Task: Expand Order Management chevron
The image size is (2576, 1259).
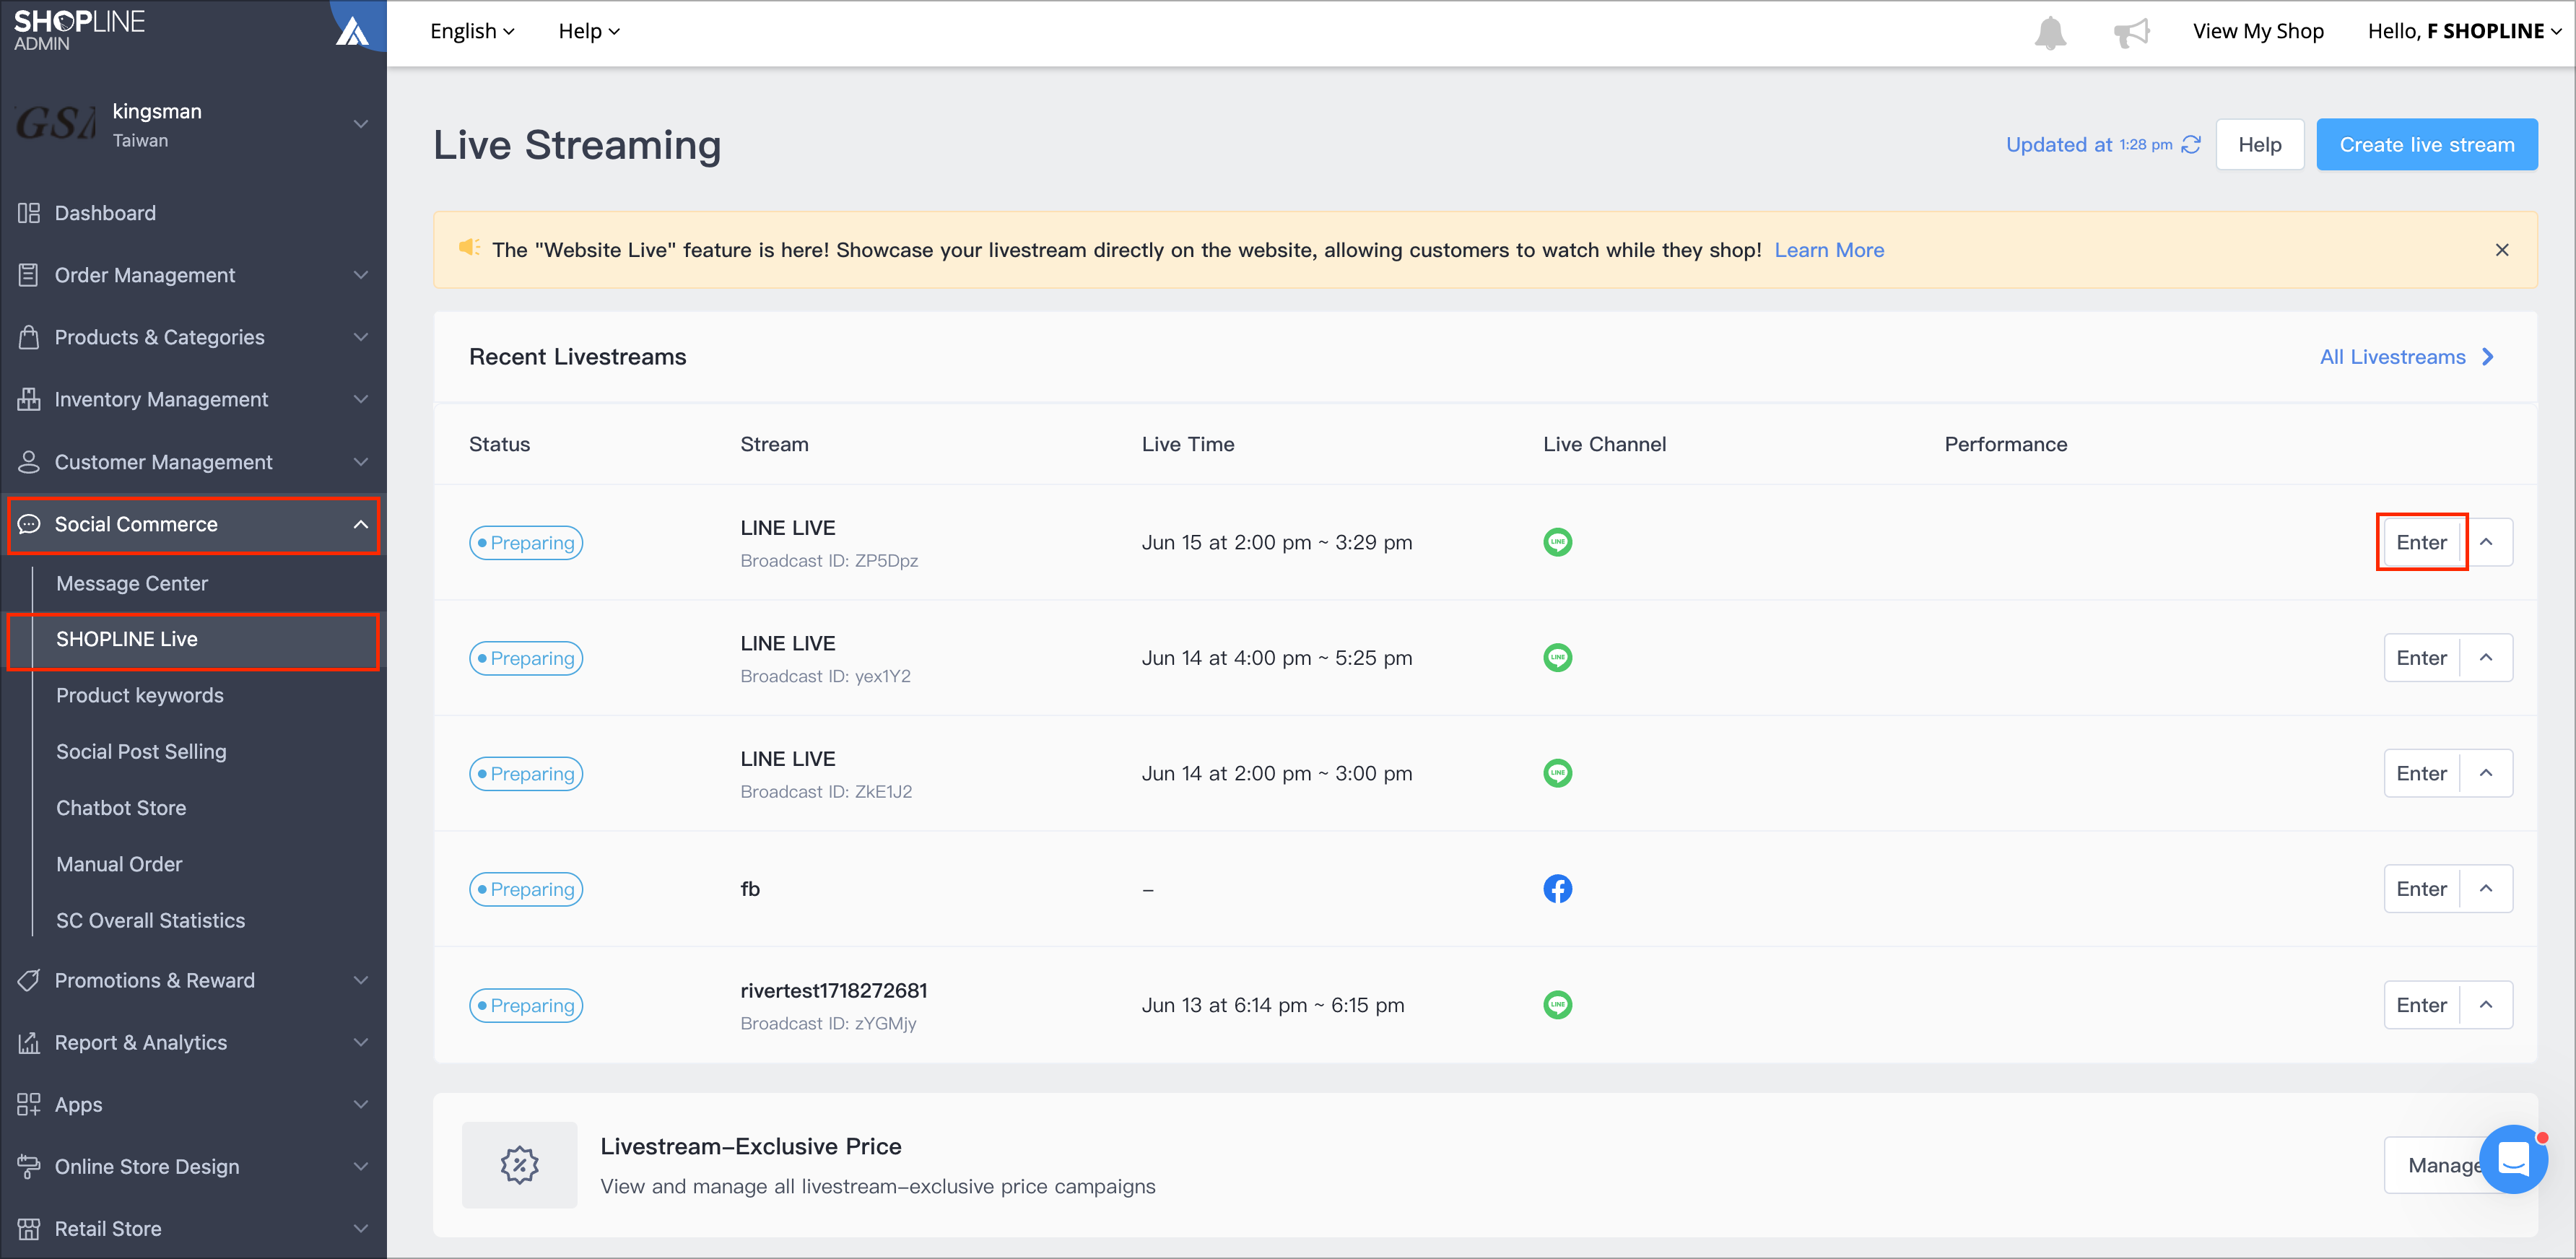Action: pyautogui.click(x=361, y=275)
